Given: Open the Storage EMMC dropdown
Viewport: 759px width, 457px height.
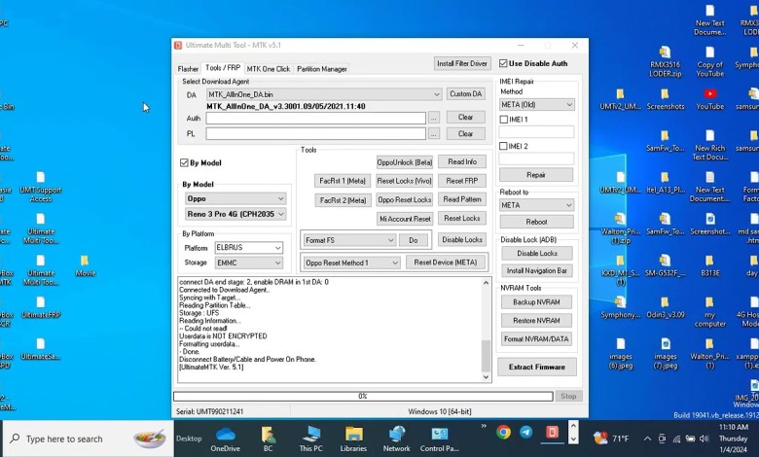Looking at the screenshot, I should pos(249,263).
